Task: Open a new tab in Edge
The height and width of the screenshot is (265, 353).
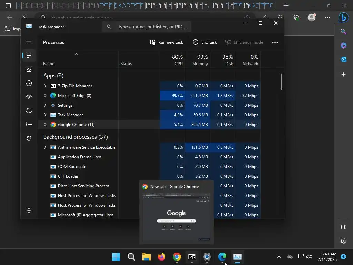Action: [x=286, y=6]
